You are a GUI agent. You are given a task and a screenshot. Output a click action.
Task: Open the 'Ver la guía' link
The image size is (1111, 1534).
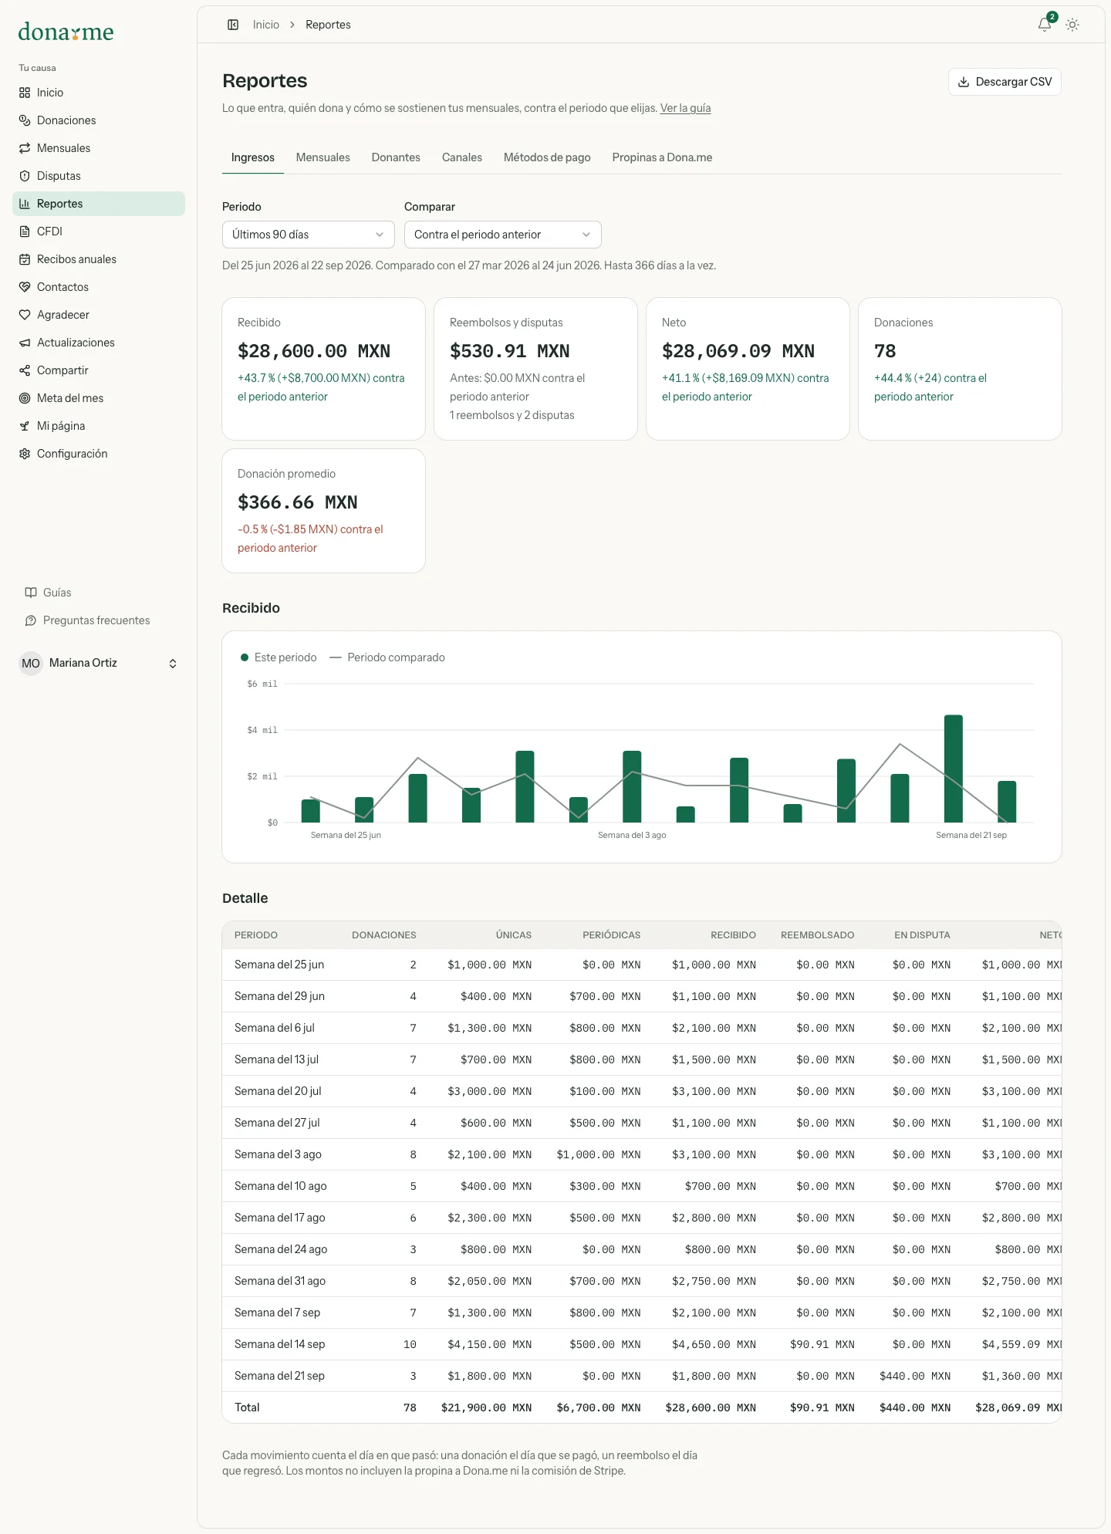coord(685,108)
